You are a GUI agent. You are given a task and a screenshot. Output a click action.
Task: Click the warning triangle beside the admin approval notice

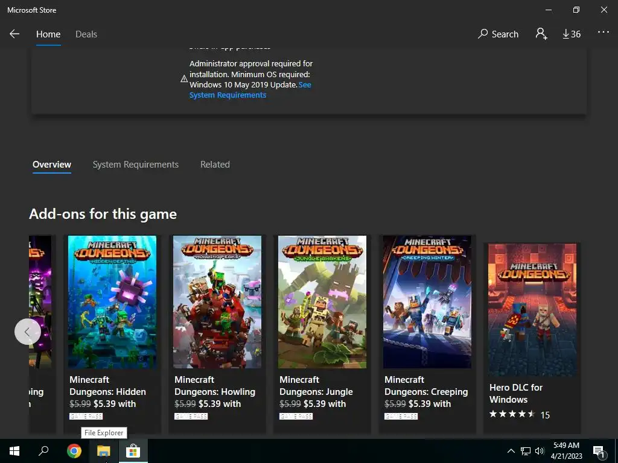(x=184, y=79)
